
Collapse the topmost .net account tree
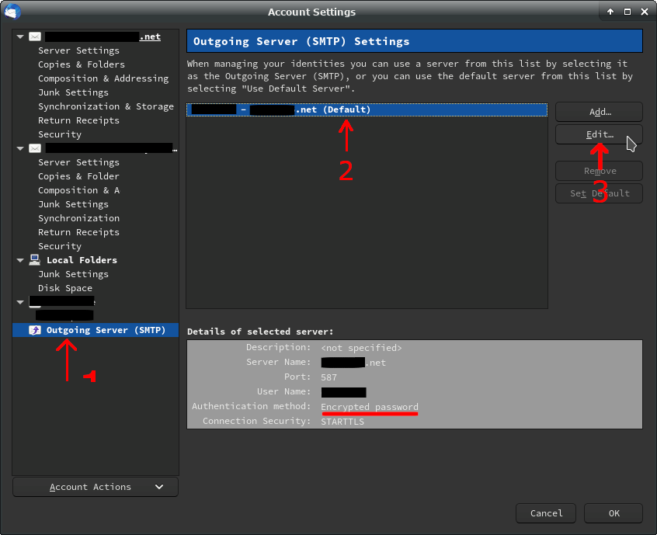pyautogui.click(x=20, y=36)
